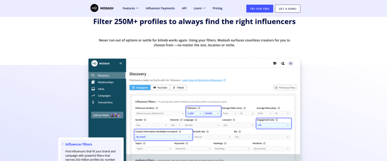Click the GET A DEMO button
The width and height of the screenshot is (387, 161).
pyautogui.click(x=288, y=8)
